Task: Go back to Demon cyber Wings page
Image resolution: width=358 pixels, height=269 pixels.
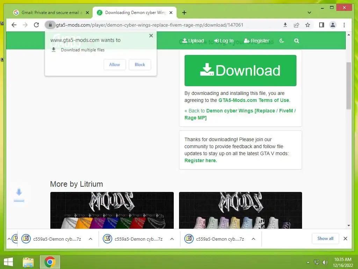Action: click(240, 114)
